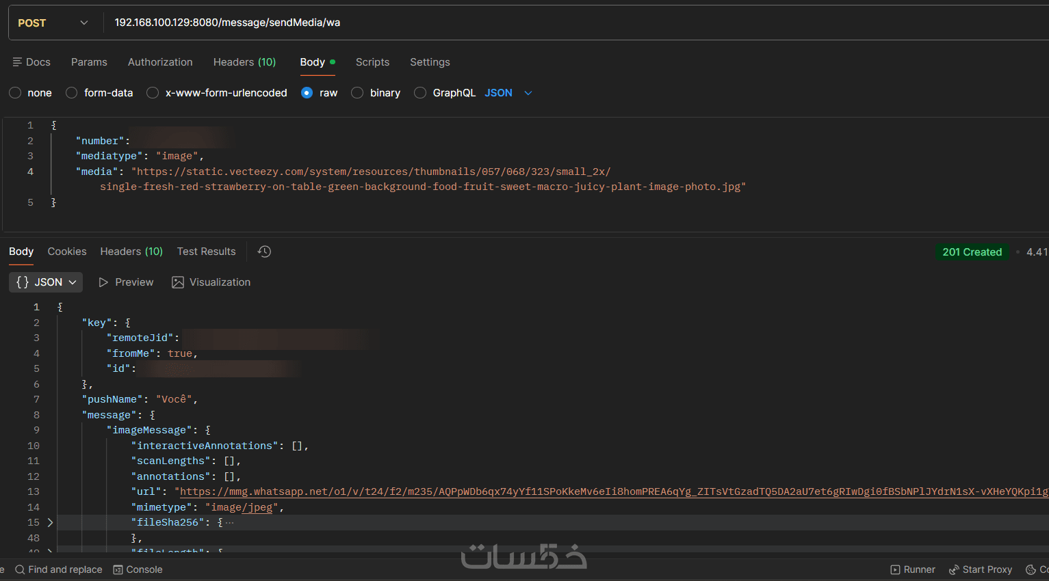Image resolution: width=1049 pixels, height=581 pixels.
Task: Switch to the Preview view
Action: [126, 282]
